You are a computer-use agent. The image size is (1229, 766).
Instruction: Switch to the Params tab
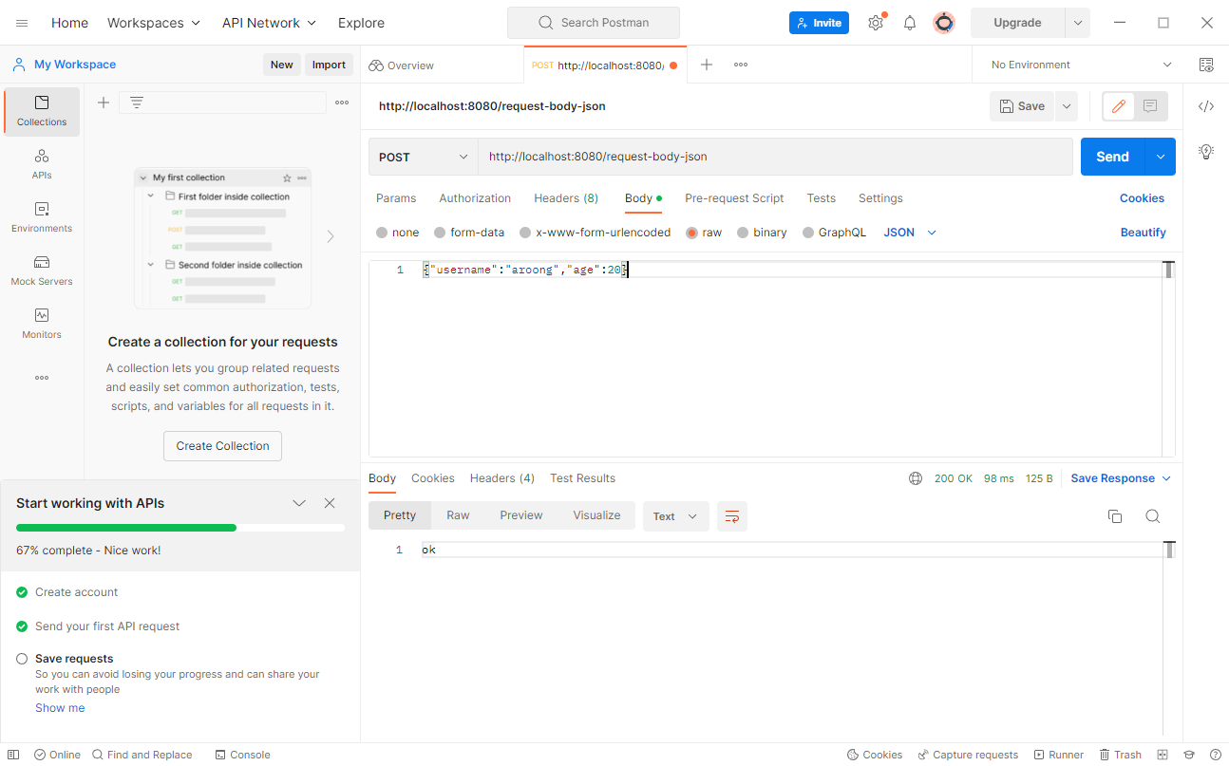(x=396, y=198)
